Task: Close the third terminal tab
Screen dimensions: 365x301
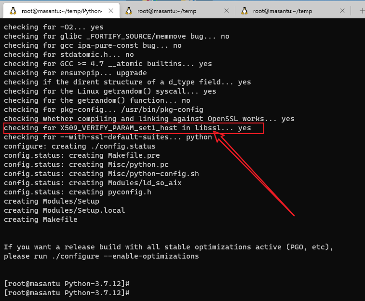Action: pos(342,11)
